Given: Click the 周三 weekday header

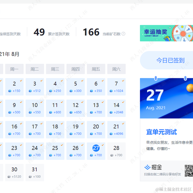Looking at the screenshot, I should [x=55, y=69].
